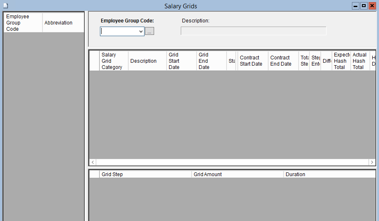Click the Grid Step column header

pos(145,174)
